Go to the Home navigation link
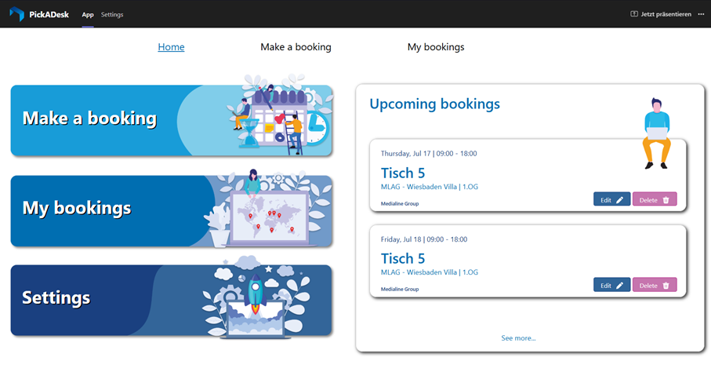711x383 pixels. point(171,47)
